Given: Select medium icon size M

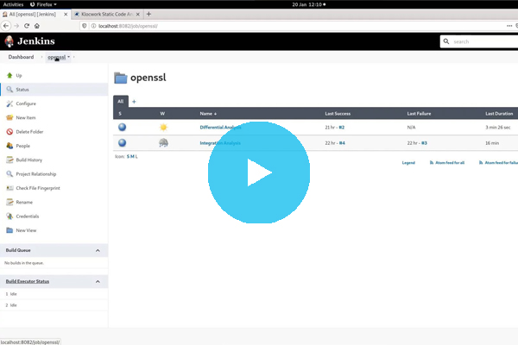Looking at the screenshot, I should [x=132, y=156].
